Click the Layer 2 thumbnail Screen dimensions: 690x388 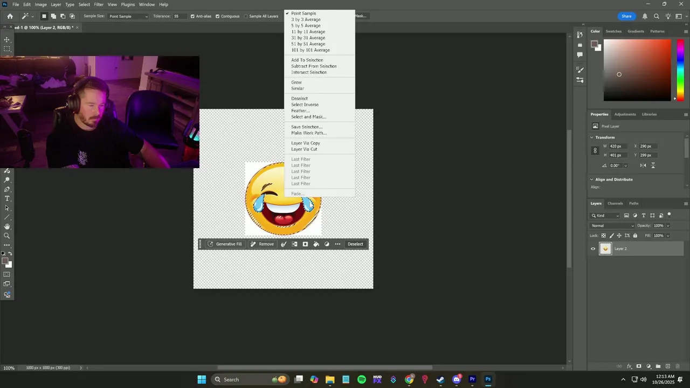click(x=606, y=248)
